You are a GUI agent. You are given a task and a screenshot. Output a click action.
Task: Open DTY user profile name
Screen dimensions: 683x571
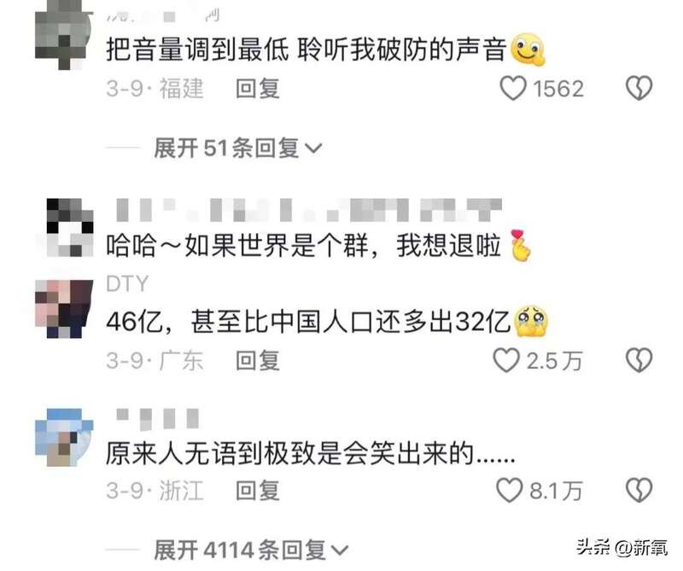point(127,283)
